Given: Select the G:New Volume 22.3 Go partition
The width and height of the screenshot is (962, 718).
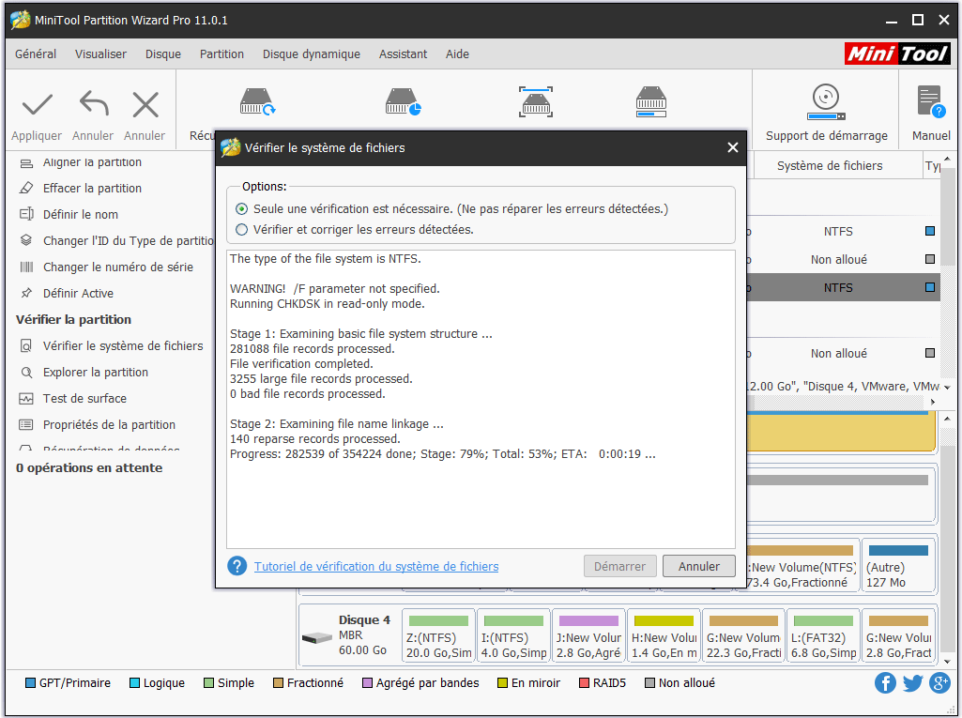Looking at the screenshot, I should pos(743,635).
